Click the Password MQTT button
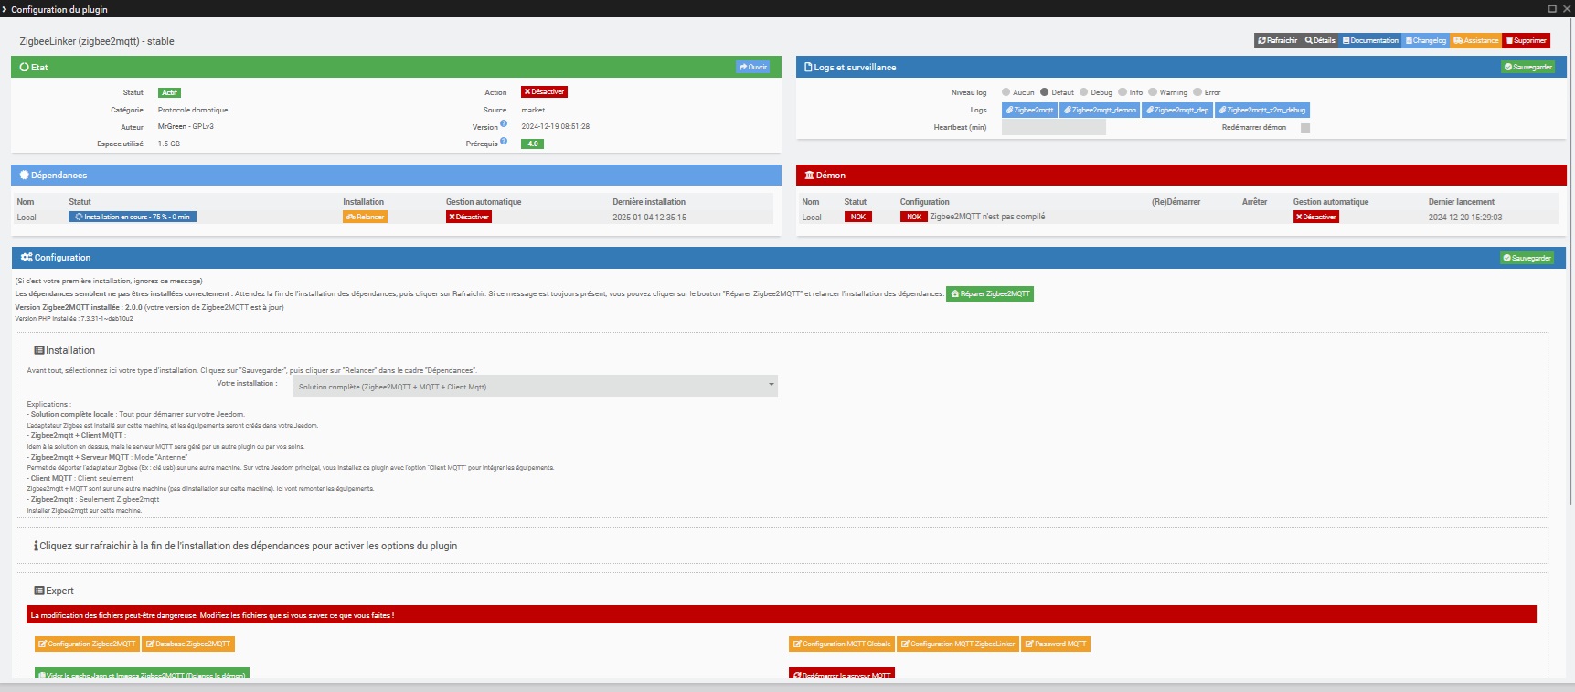 pyautogui.click(x=1056, y=644)
